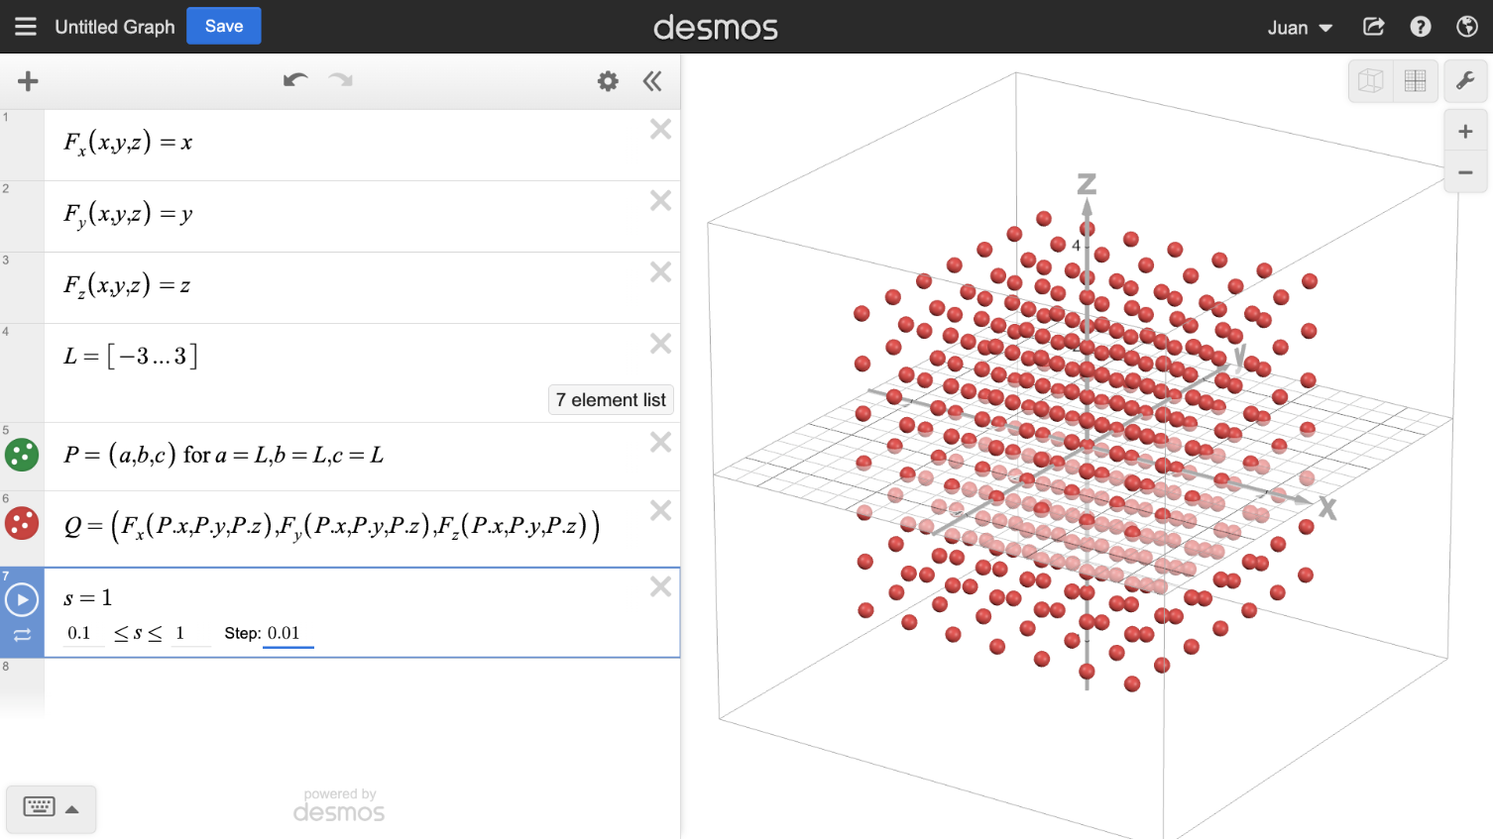
Task: Open the Juan account dropdown
Action: point(1299,28)
